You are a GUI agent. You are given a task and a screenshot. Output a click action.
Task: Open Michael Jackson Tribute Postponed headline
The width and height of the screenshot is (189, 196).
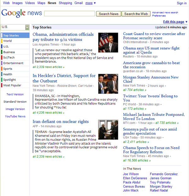[x=154, y=117]
